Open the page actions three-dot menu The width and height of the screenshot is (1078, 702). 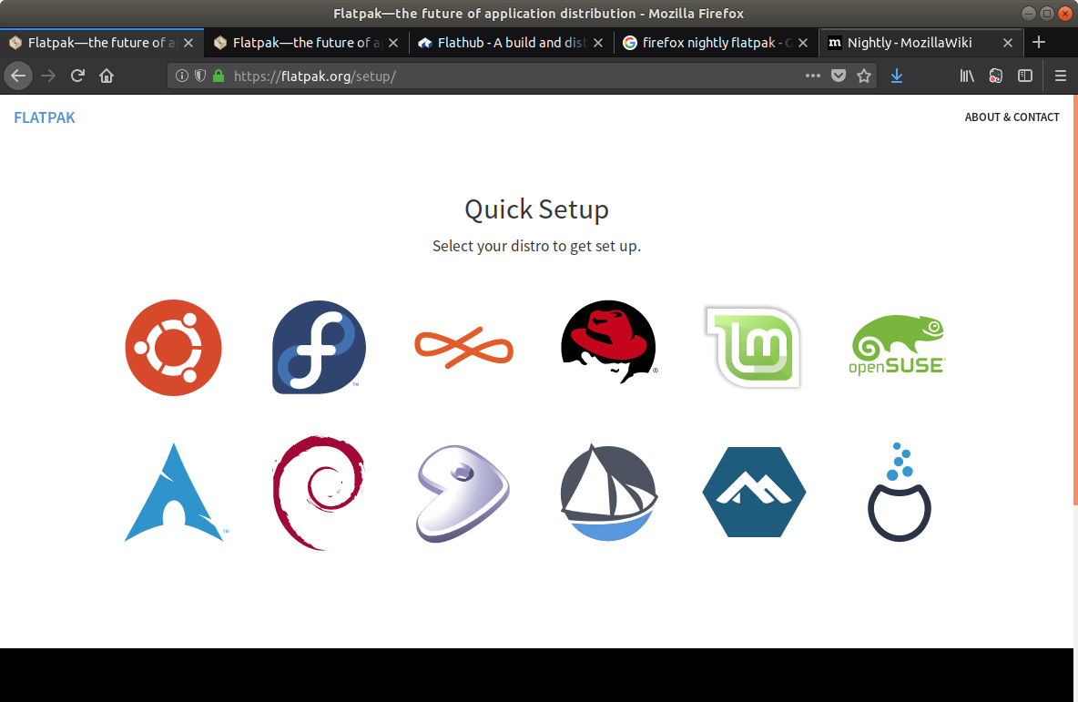(x=813, y=76)
